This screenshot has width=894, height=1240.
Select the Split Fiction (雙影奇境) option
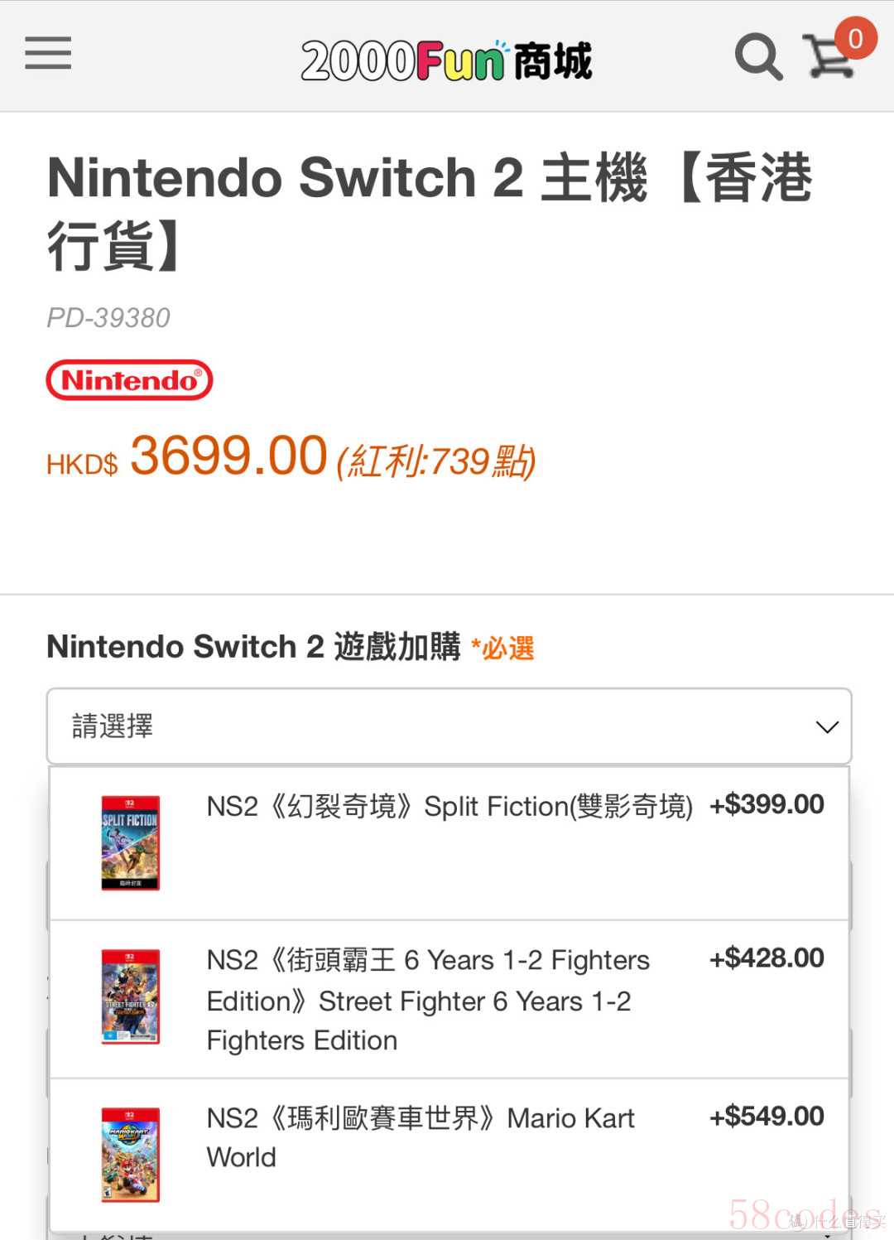(449, 807)
